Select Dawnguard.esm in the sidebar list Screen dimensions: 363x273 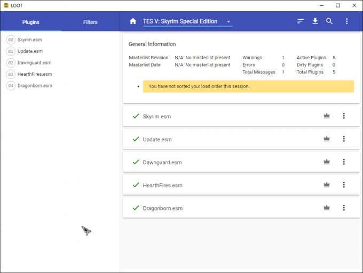(35, 62)
